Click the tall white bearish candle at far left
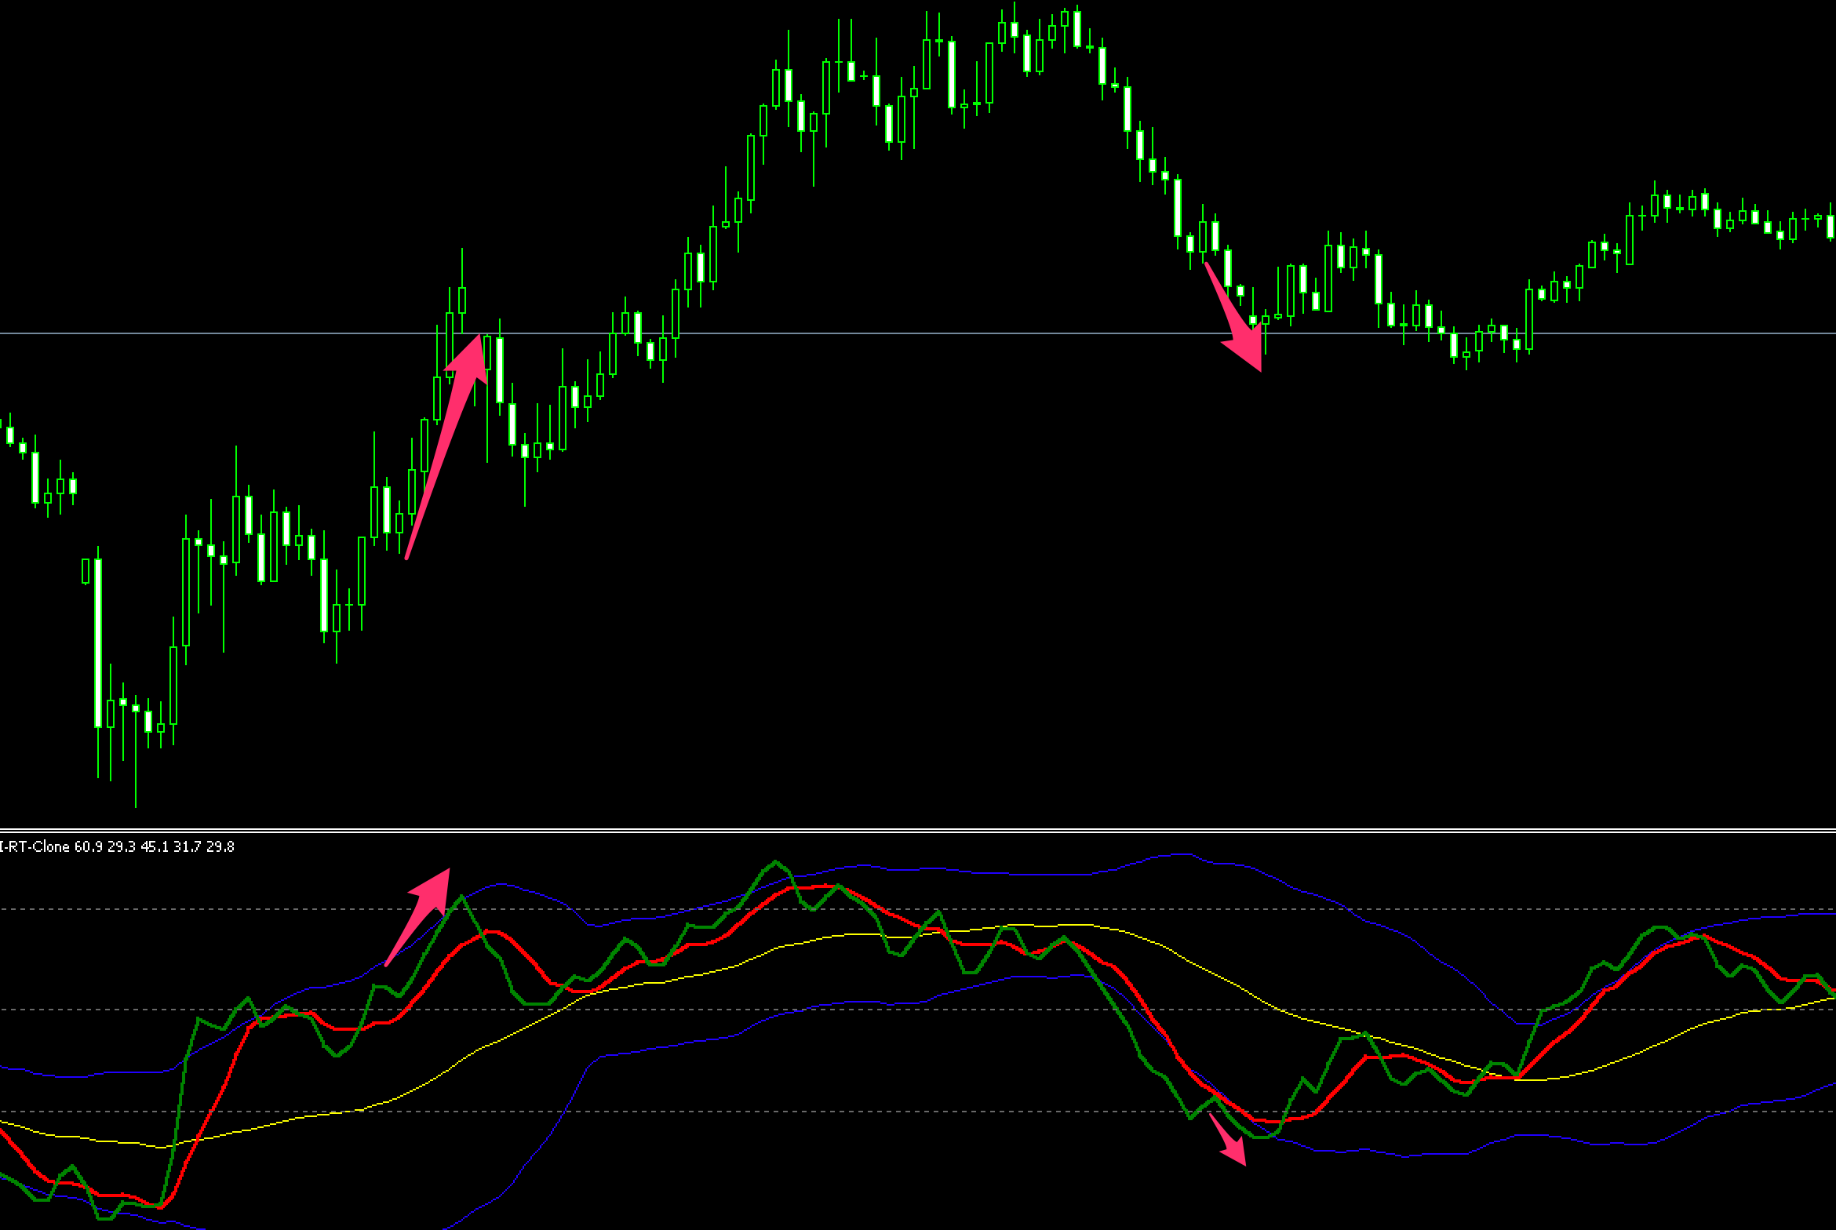The image size is (1836, 1230). click(x=98, y=642)
